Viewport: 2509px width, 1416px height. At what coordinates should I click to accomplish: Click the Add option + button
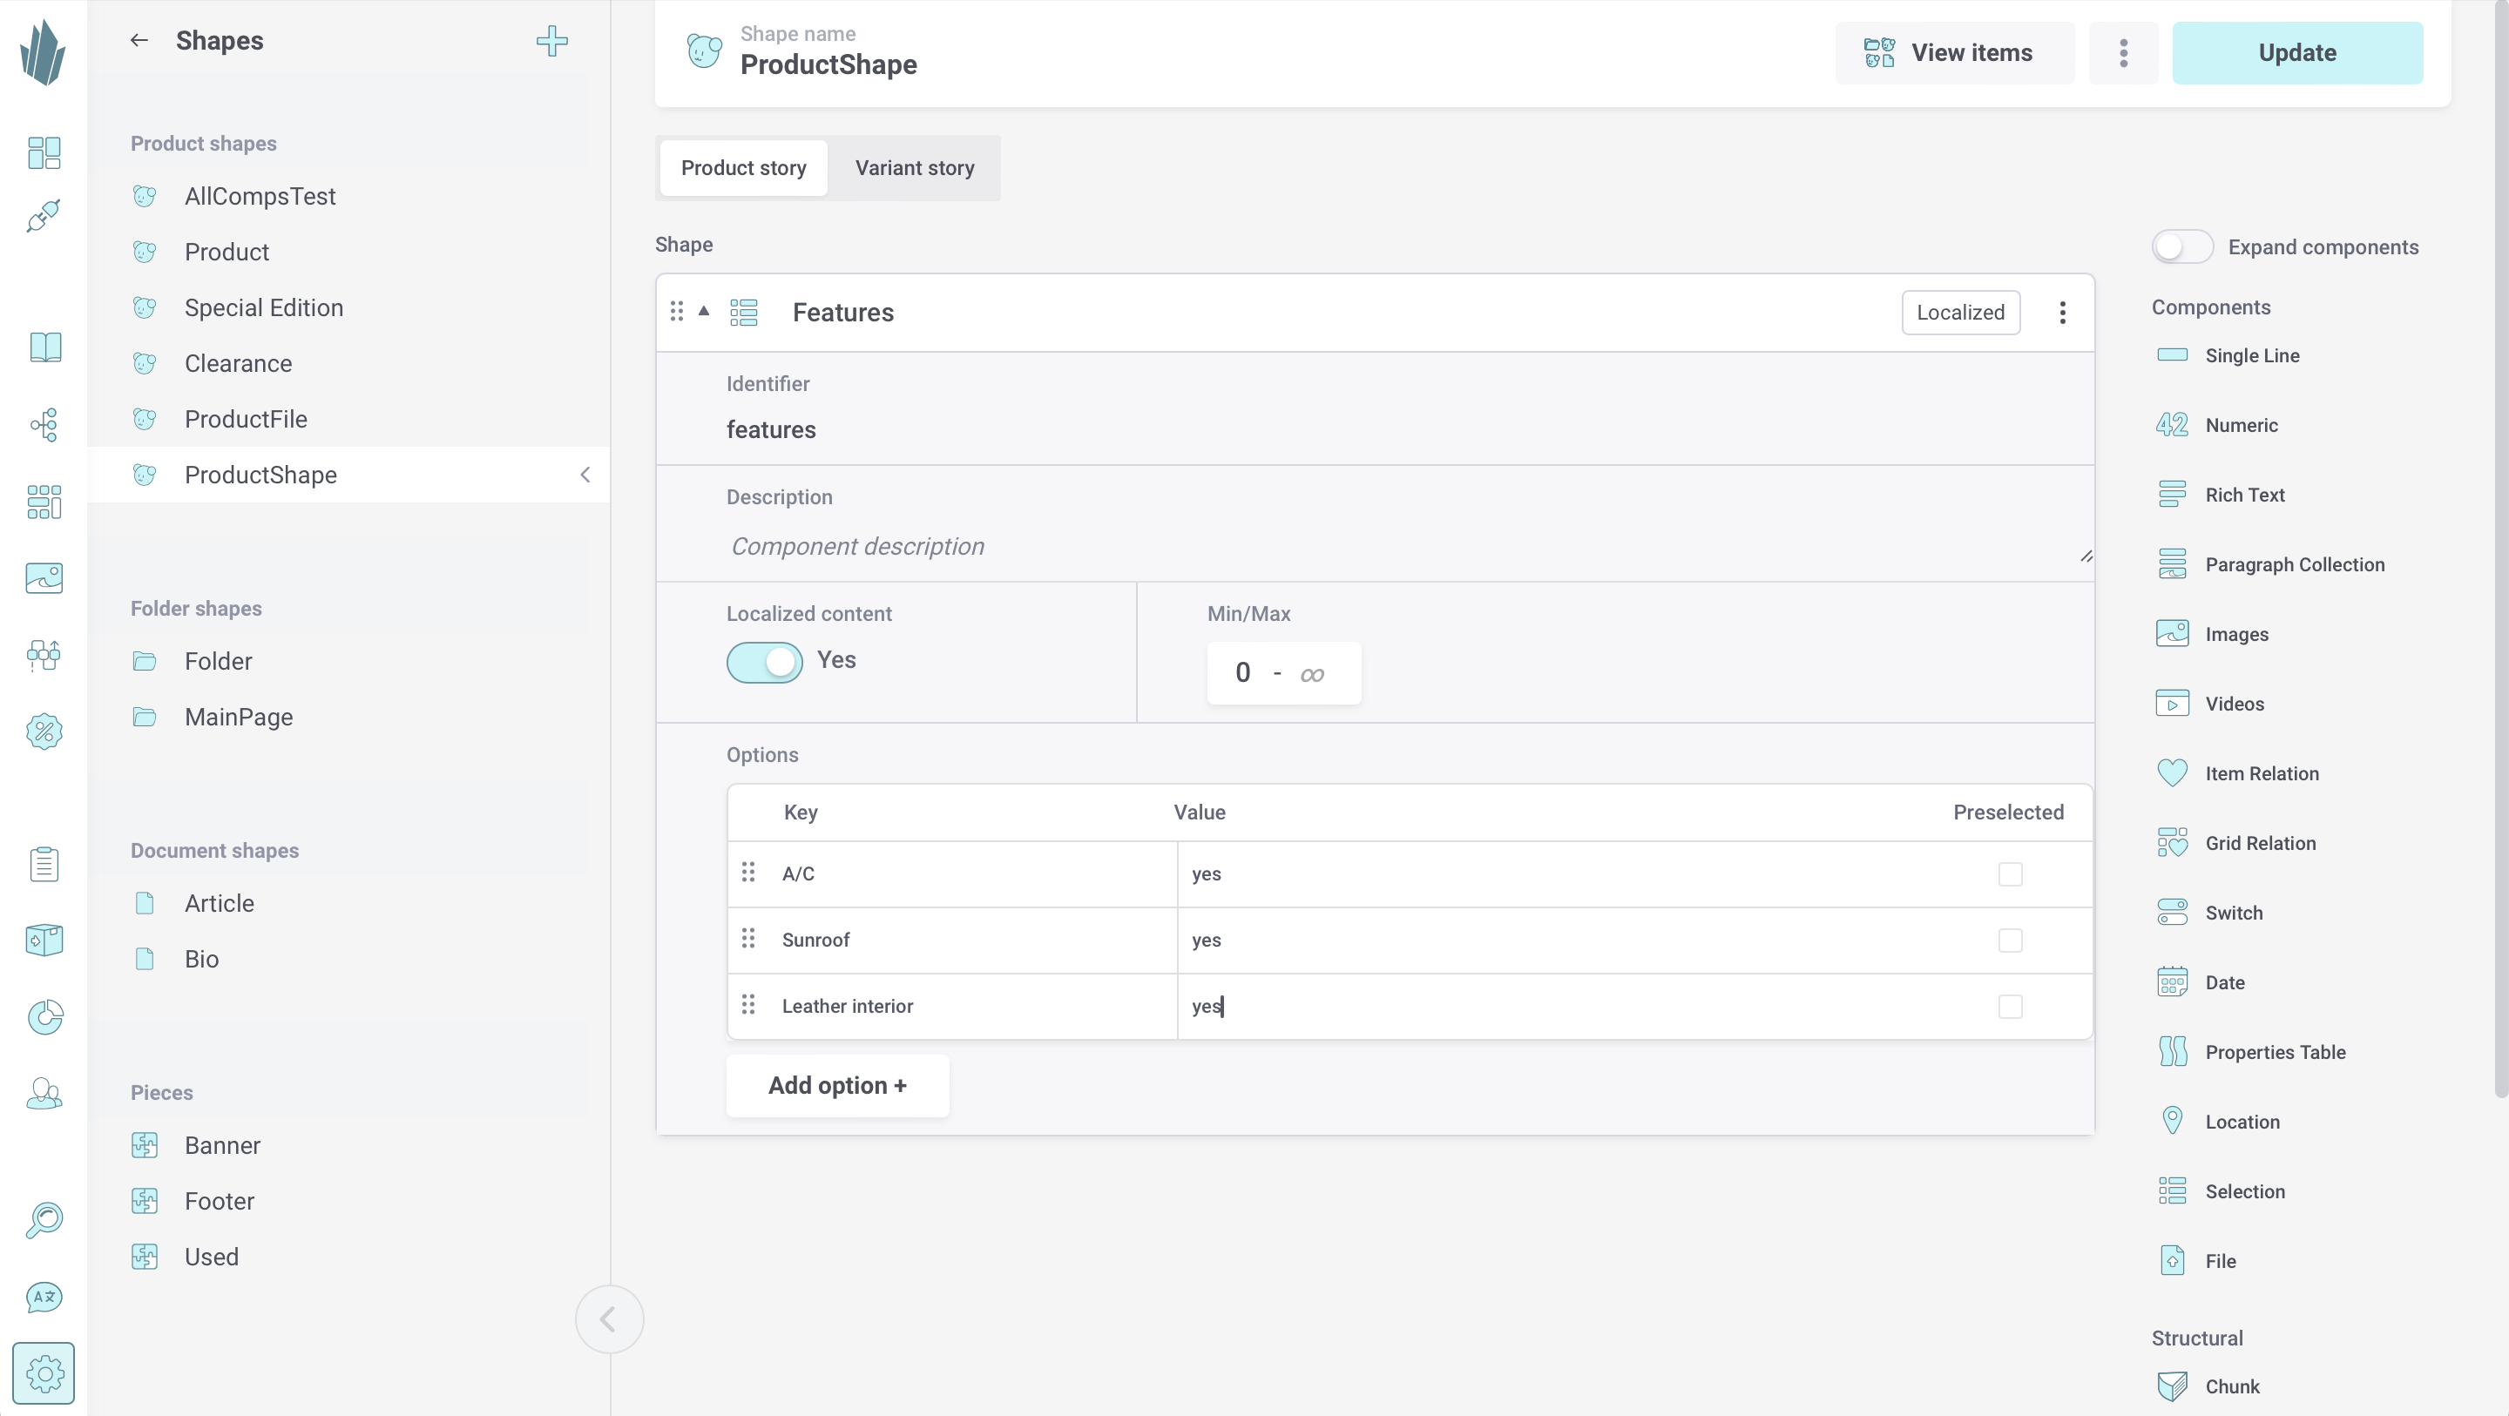(x=837, y=1085)
